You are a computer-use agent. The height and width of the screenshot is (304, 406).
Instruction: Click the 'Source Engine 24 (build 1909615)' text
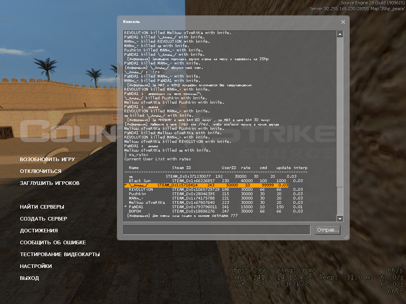click(373, 3)
